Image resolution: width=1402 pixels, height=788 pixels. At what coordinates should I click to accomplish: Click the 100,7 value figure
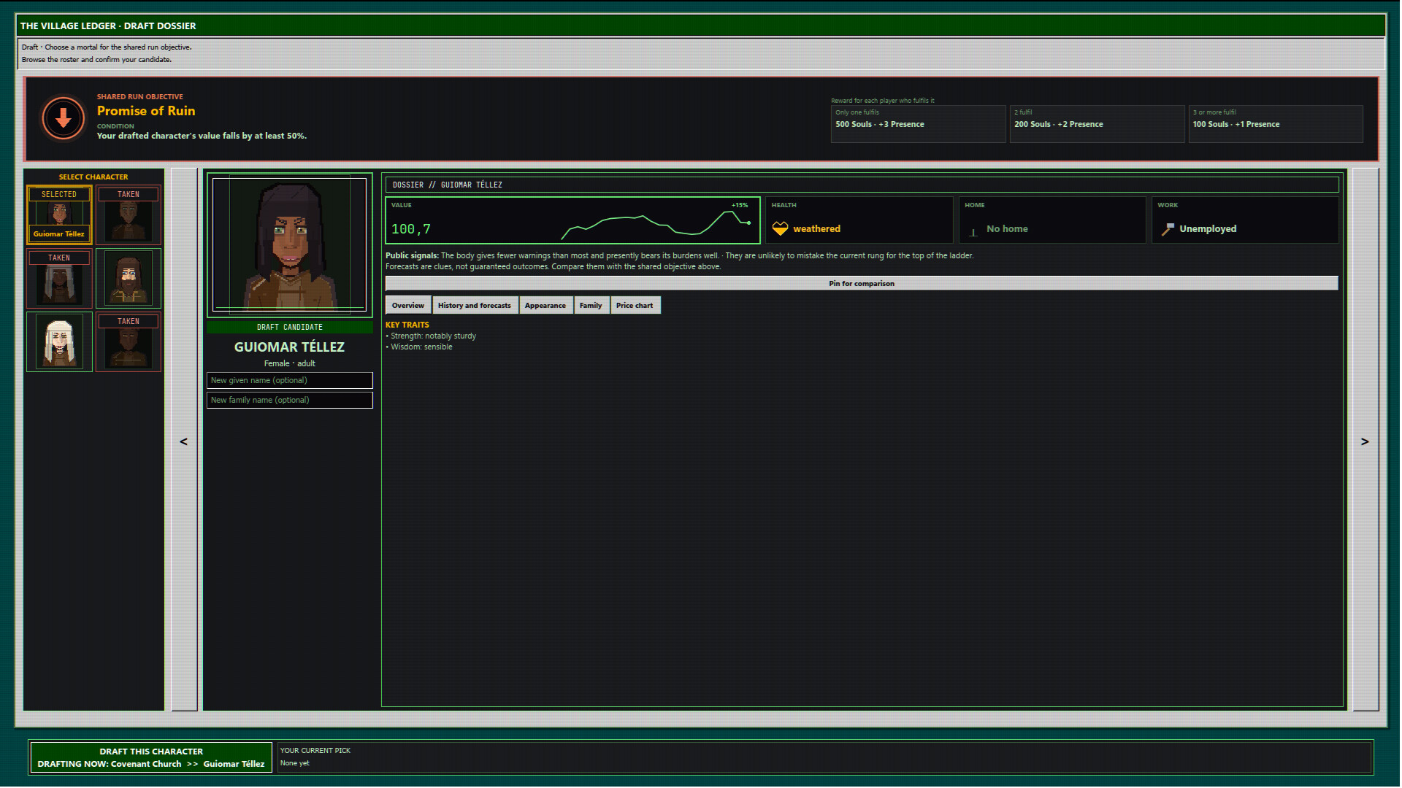tap(411, 229)
